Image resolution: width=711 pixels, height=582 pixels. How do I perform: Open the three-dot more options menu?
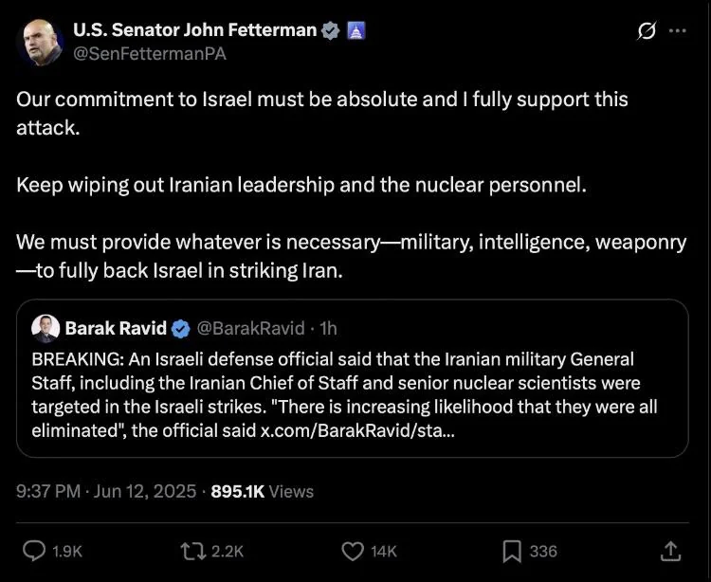click(678, 31)
